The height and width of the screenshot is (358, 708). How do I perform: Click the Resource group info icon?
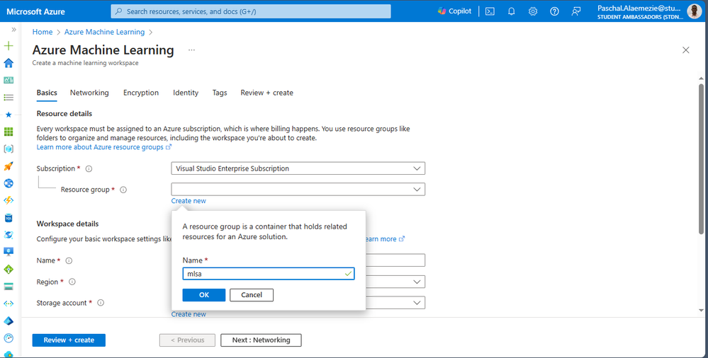tap(123, 190)
